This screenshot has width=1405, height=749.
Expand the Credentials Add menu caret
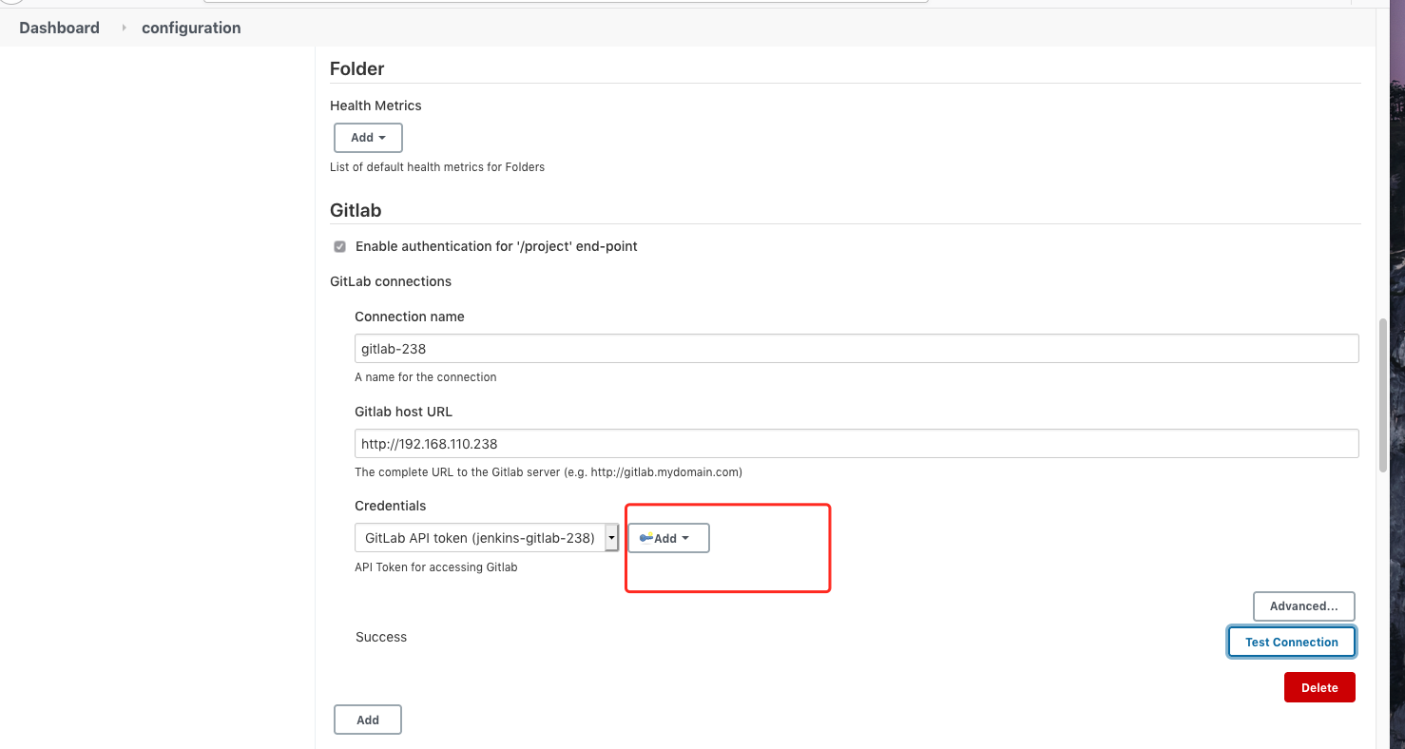[x=685, y=539]
